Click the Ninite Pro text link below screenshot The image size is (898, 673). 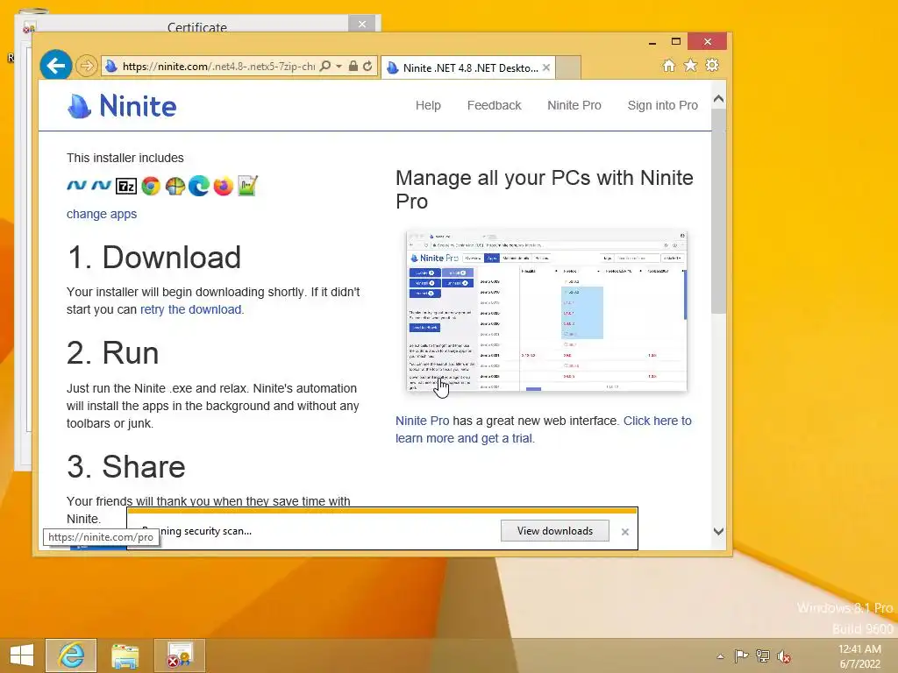422,421
